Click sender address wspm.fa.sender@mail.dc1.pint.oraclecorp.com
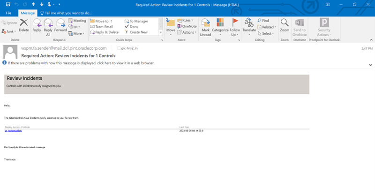375x190 pixels. (x=64, y=48)
